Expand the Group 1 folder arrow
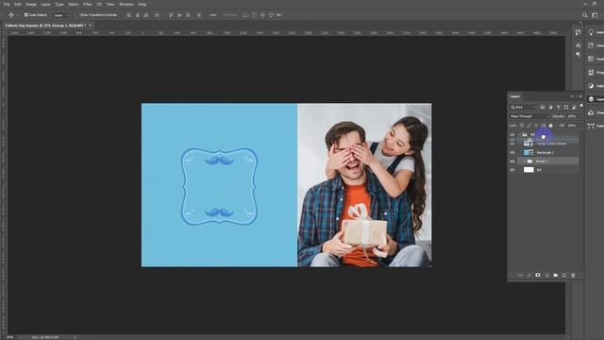 coord(525,161)
